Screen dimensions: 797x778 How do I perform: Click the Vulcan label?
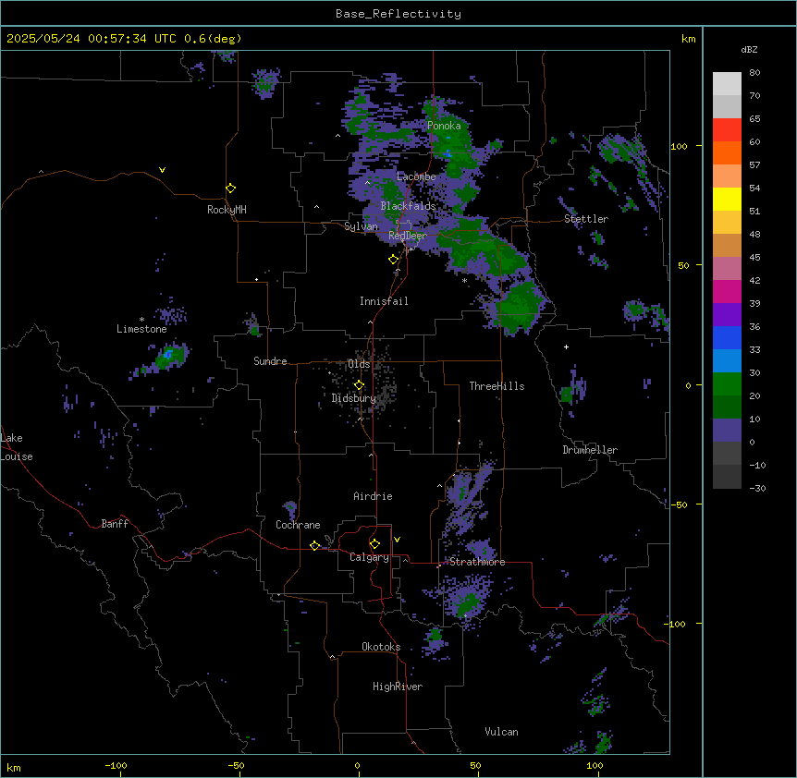pos(501,732)
